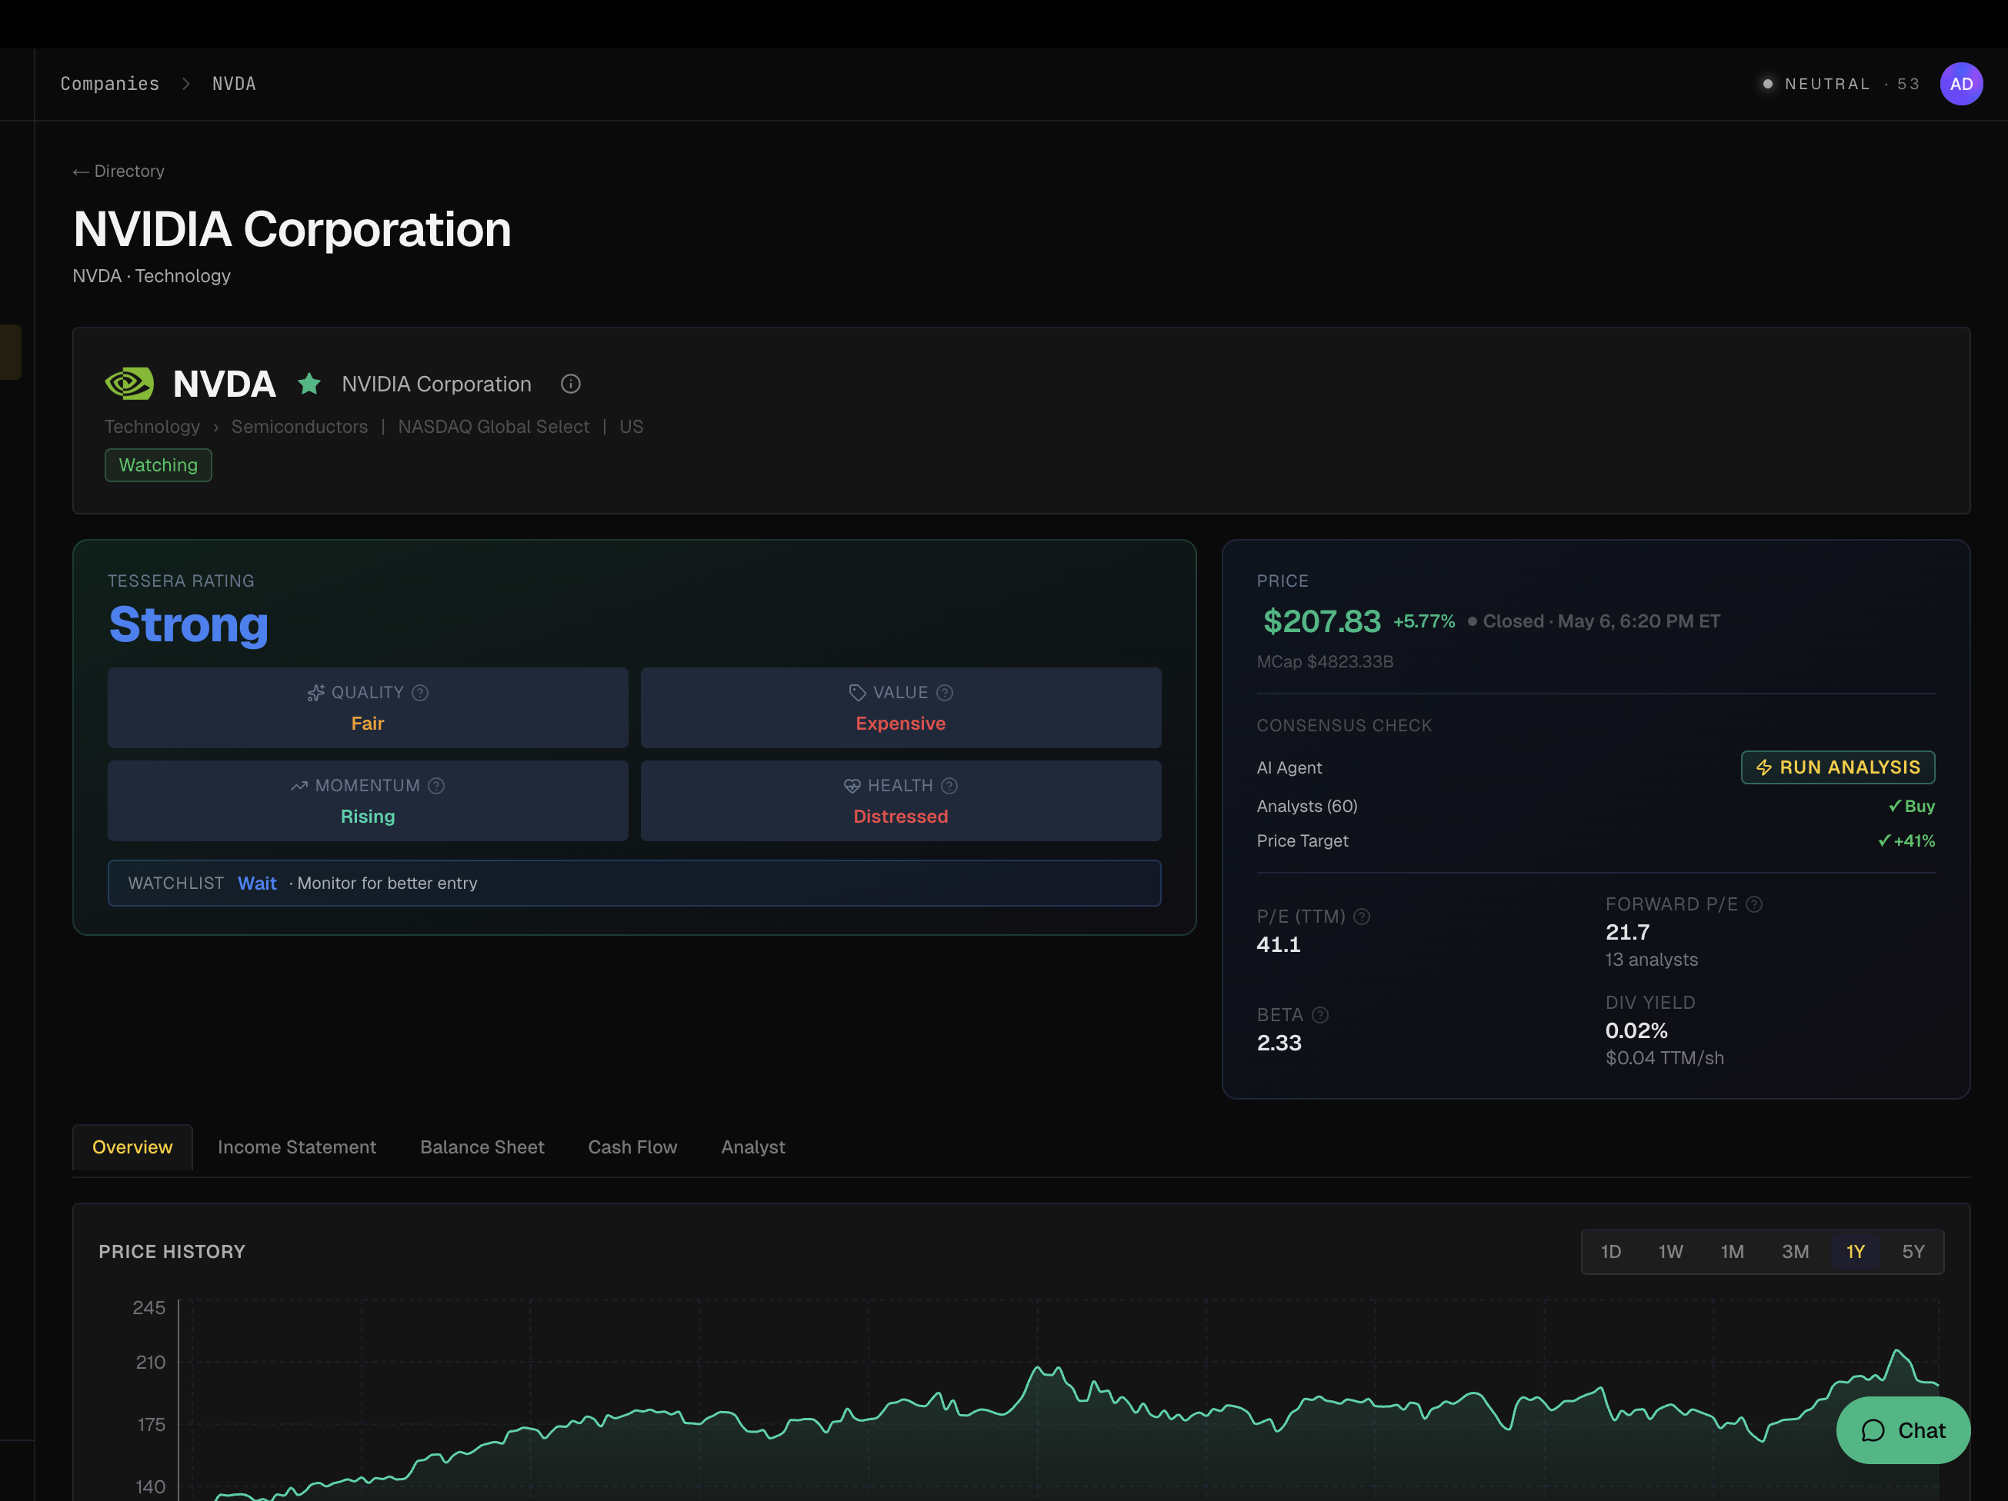
Task: Click the $0.04 TTM/sh text
Action: [x=1665, y=1058]
